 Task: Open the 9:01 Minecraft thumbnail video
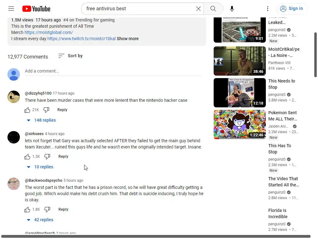click(x=239, y=30)
